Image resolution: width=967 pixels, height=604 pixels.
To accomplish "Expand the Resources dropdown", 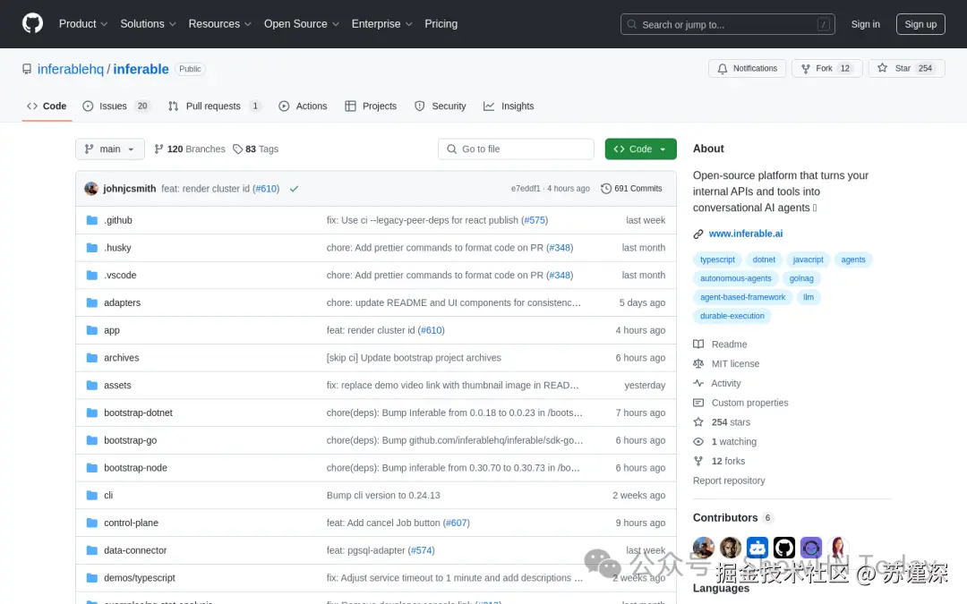I will [x=219, y=24].
